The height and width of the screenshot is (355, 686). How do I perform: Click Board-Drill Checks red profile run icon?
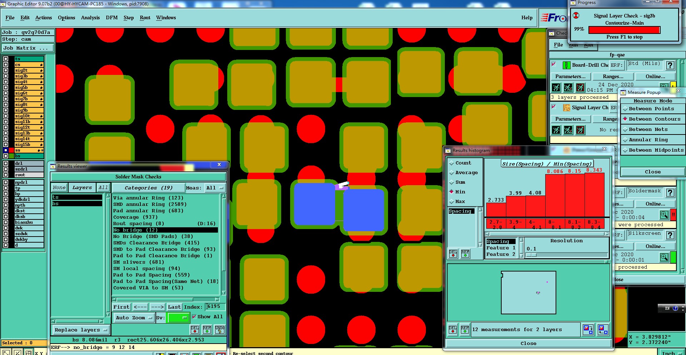coord(580,87)
